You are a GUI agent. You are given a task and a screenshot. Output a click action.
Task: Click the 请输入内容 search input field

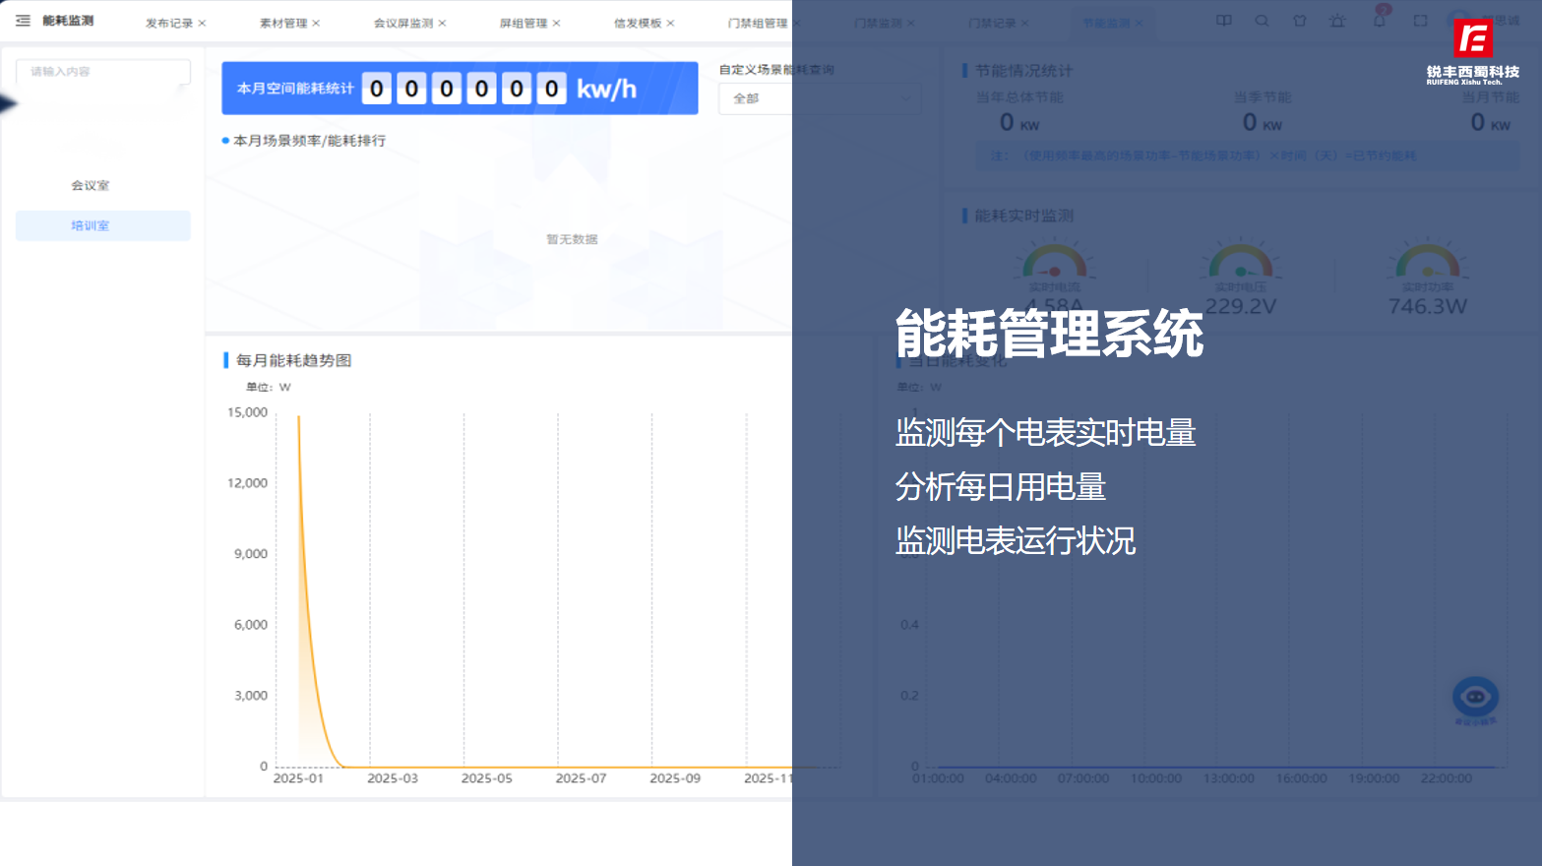coord(102,71)
